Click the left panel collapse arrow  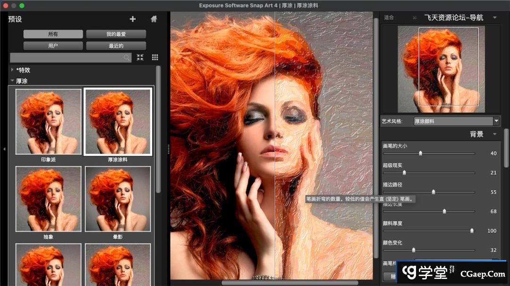point(4,149)
